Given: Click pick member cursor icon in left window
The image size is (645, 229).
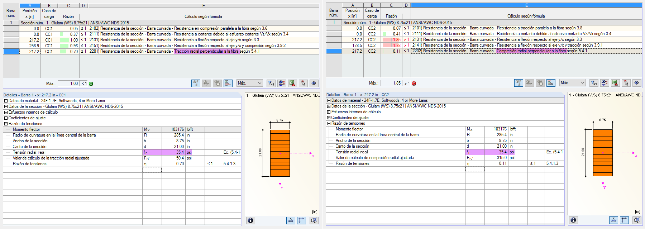Looking at the screenshot, I should (303, 83).
